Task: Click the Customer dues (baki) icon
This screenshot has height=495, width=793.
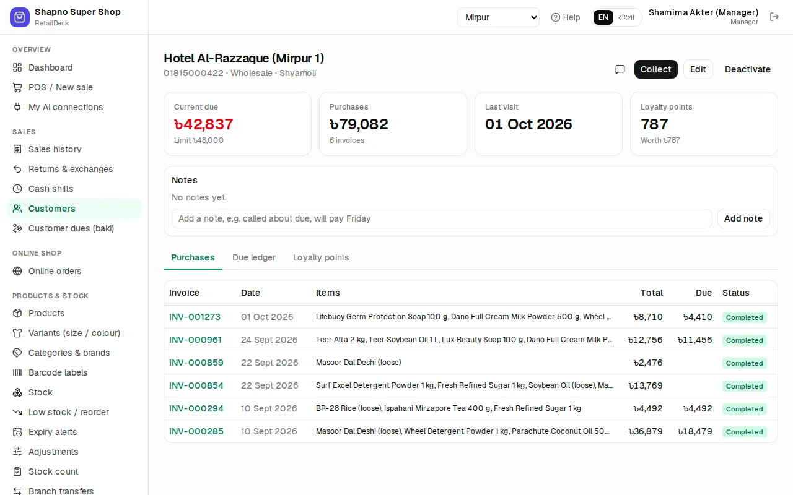Action: point(17,228)
